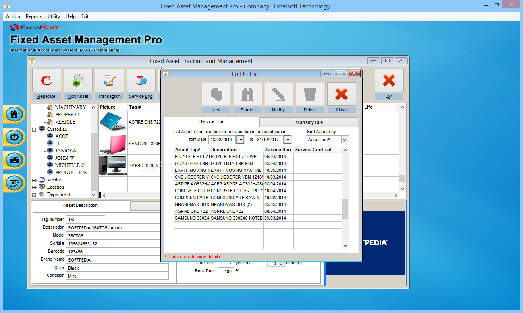Open the Action menu

click(13, 16)
